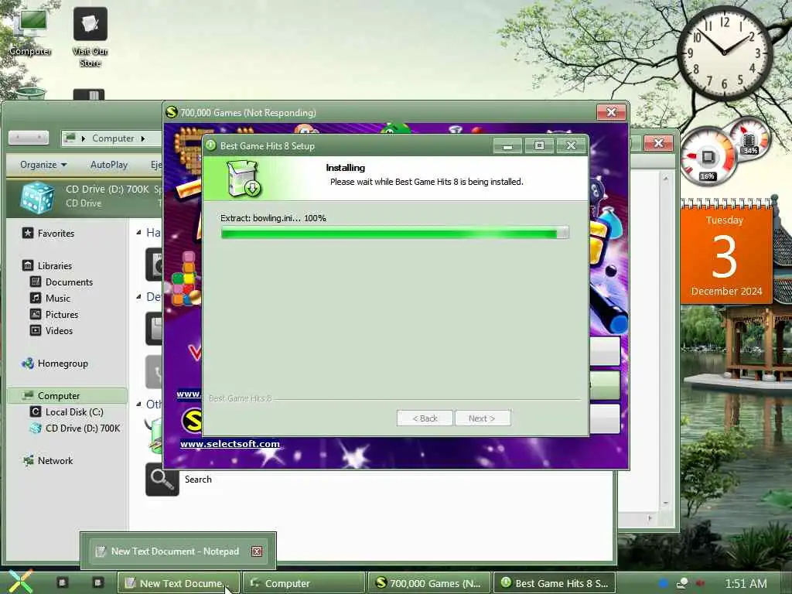
Task: Minimize the Best Game Hits 8 Setup window
Action: [x=508, y=145]
